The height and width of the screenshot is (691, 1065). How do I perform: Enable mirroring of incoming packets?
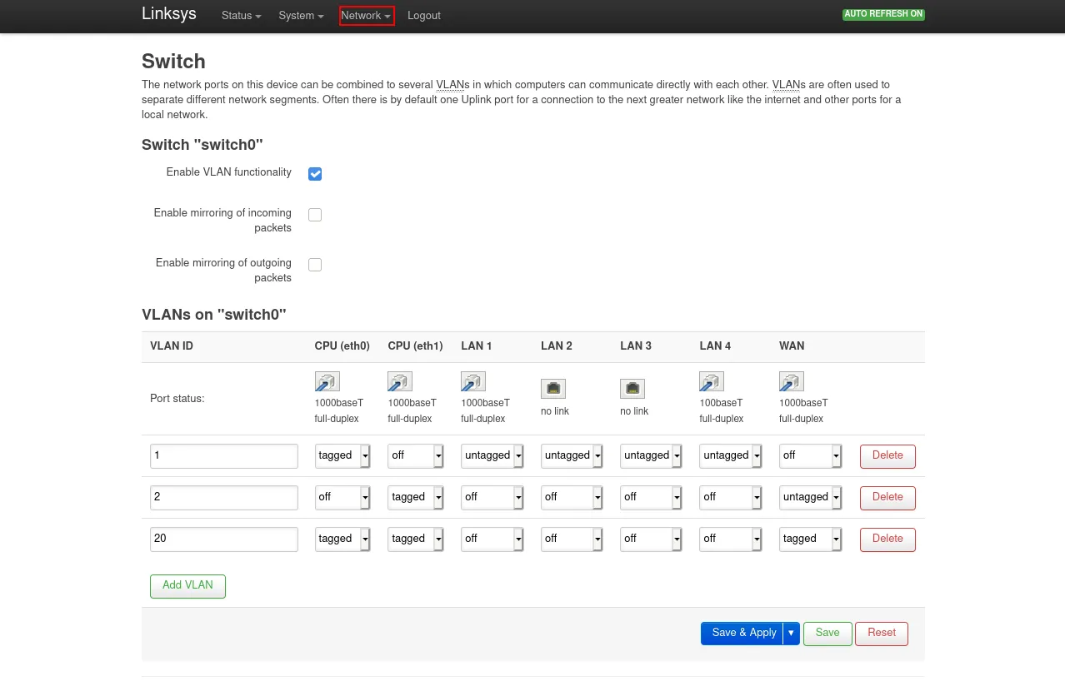pyautogui.click(x=315, y=215)
